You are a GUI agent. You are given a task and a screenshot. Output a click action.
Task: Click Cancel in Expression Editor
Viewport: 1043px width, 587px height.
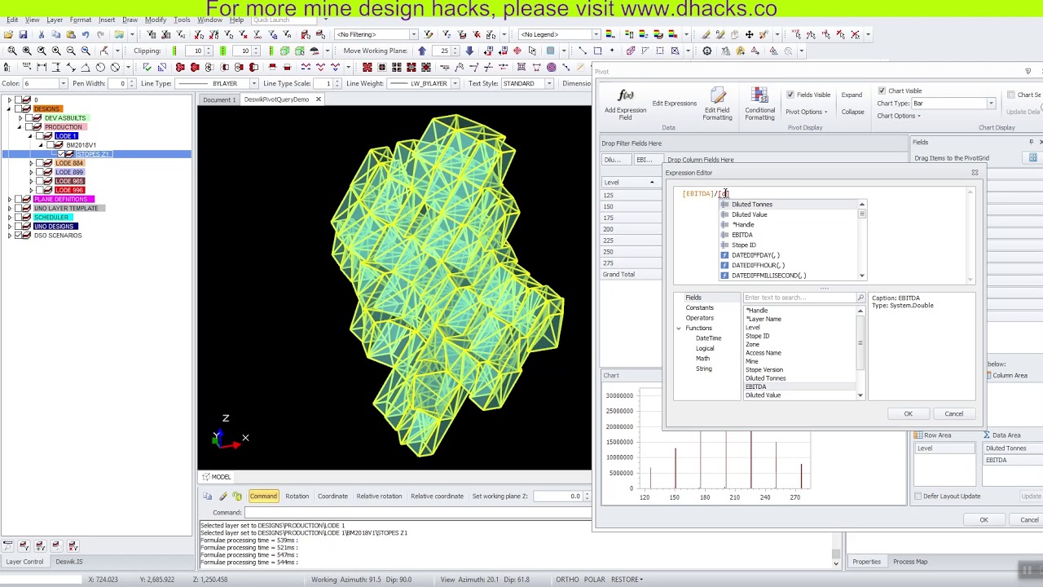coord(953,413)
